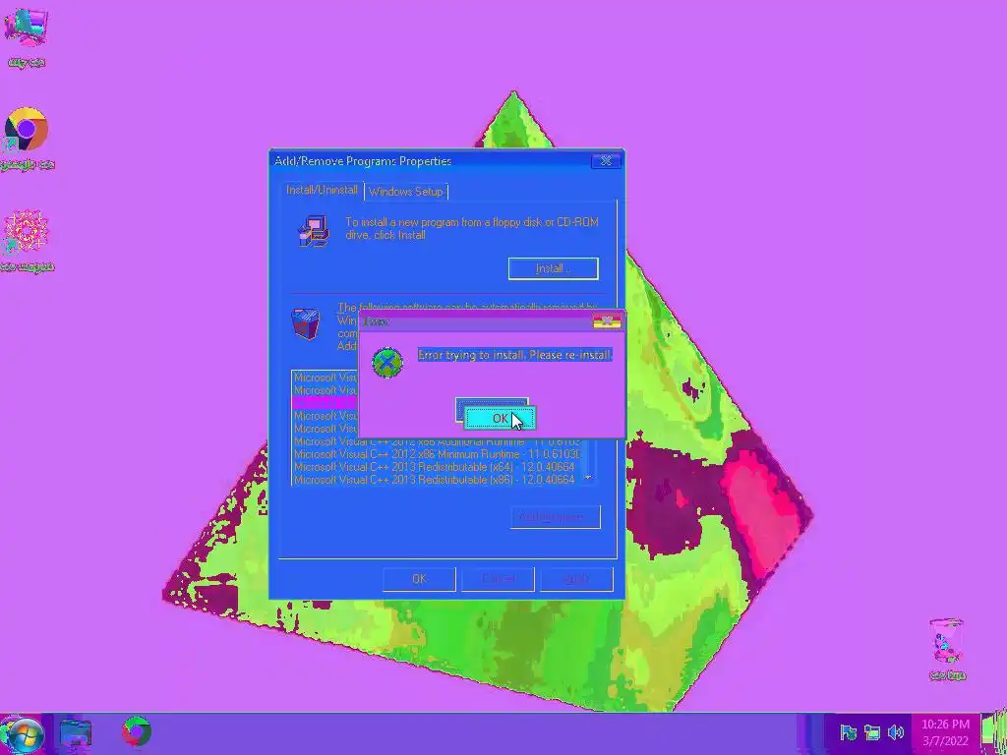Select Visual C++ 2012 x86 Minimum Runtime entry

pos(437,454)
